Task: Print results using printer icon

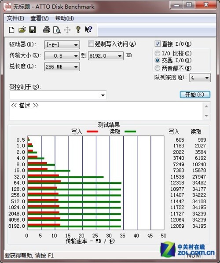Action: coord(46,30)
